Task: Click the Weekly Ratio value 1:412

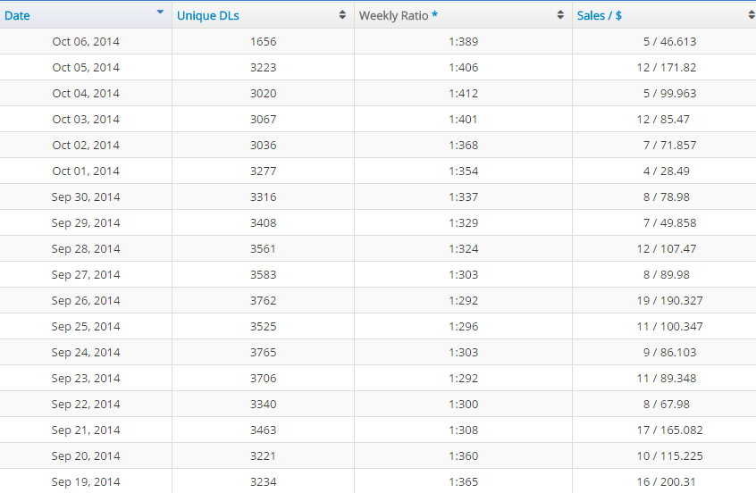Action: (463, 94)
